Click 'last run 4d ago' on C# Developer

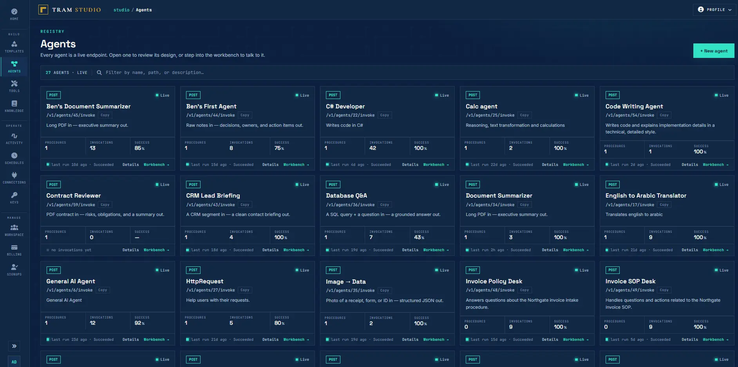pyautogui.click(x=347, y=165)
